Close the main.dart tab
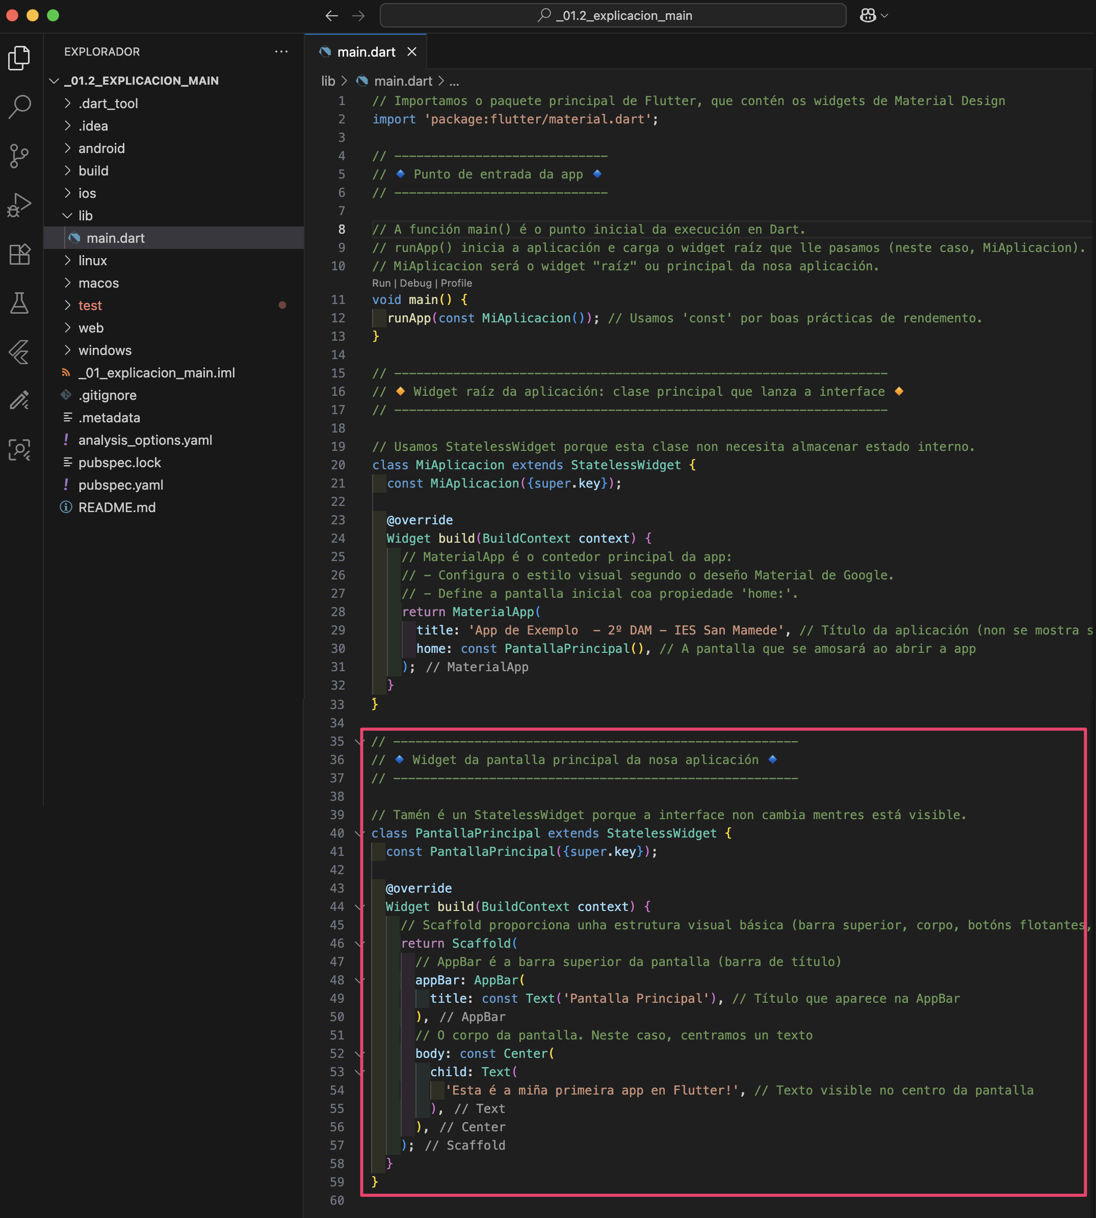This screenshot has width=1096, height=1218. 412,52
